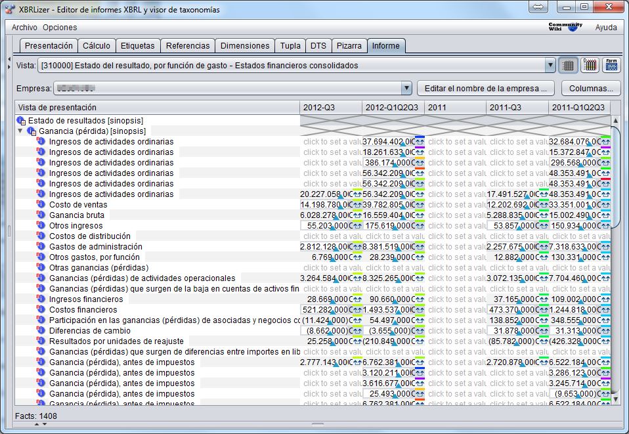The height and width of the screenshot is (434, 629).
Task: Click Editar el nombre de la empresa button
Action: 485,88
